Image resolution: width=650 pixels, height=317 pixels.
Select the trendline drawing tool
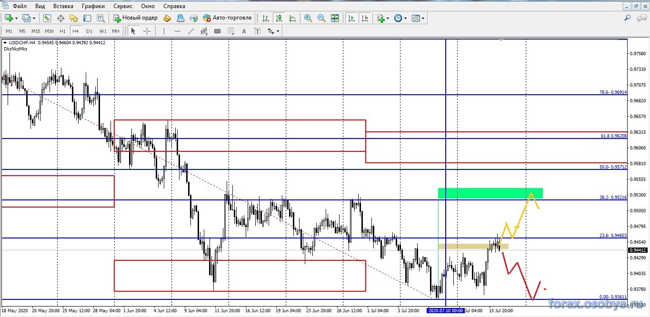pos(191,31)
